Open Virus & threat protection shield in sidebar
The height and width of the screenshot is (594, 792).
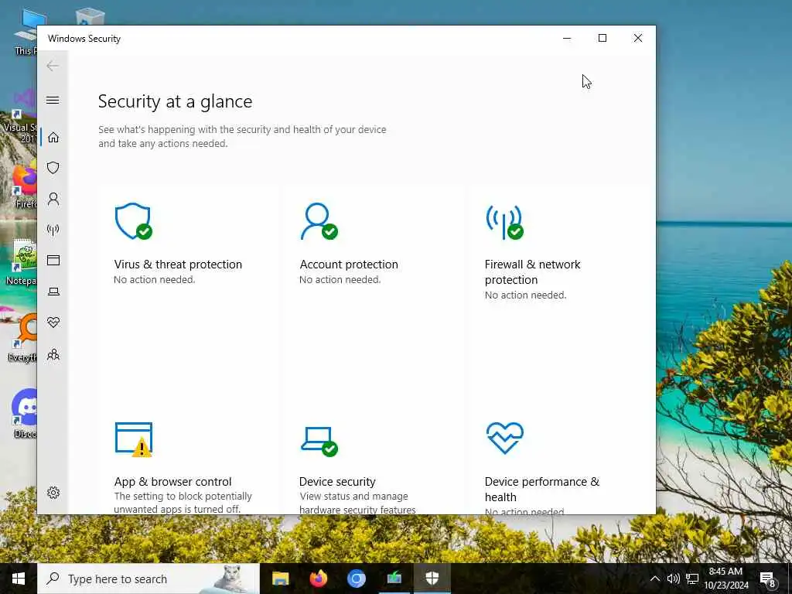(53, 168)
